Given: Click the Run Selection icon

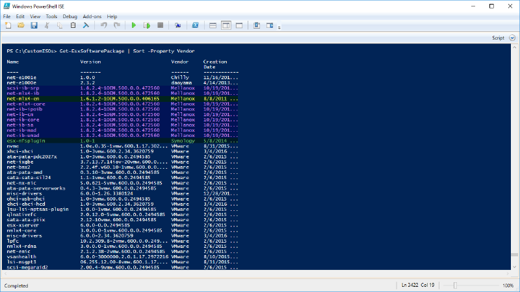Looking at the screenshot, I should [147, 25].
